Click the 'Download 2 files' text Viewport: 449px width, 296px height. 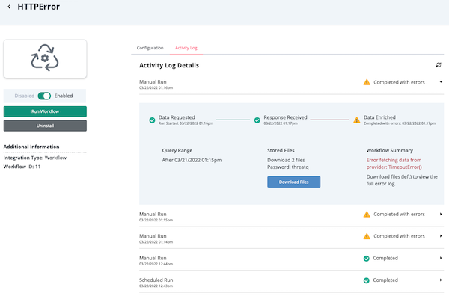coord(286,160)
